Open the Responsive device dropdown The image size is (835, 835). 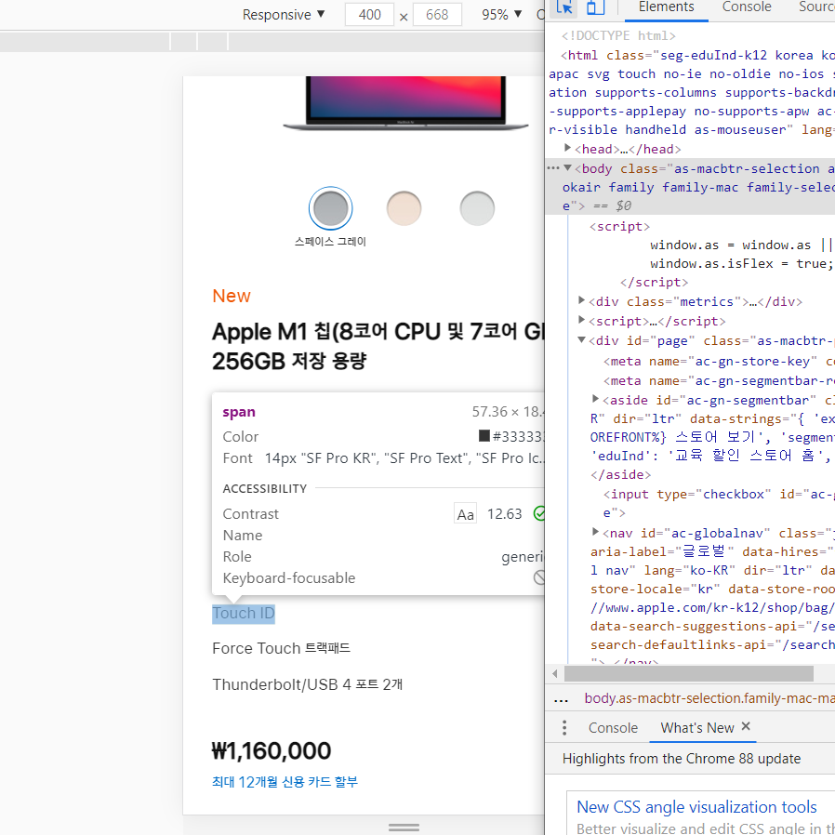click(283, 14)
